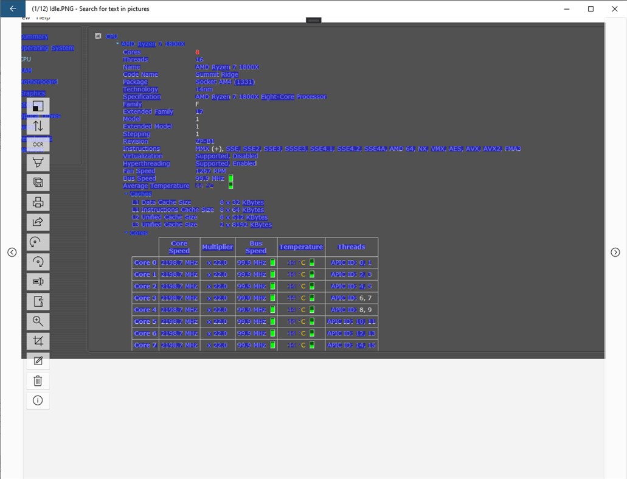Click the 'AVX2' instruction text
Image resolution: width=627 pixels, height=479 pixels.
[492, 149]
